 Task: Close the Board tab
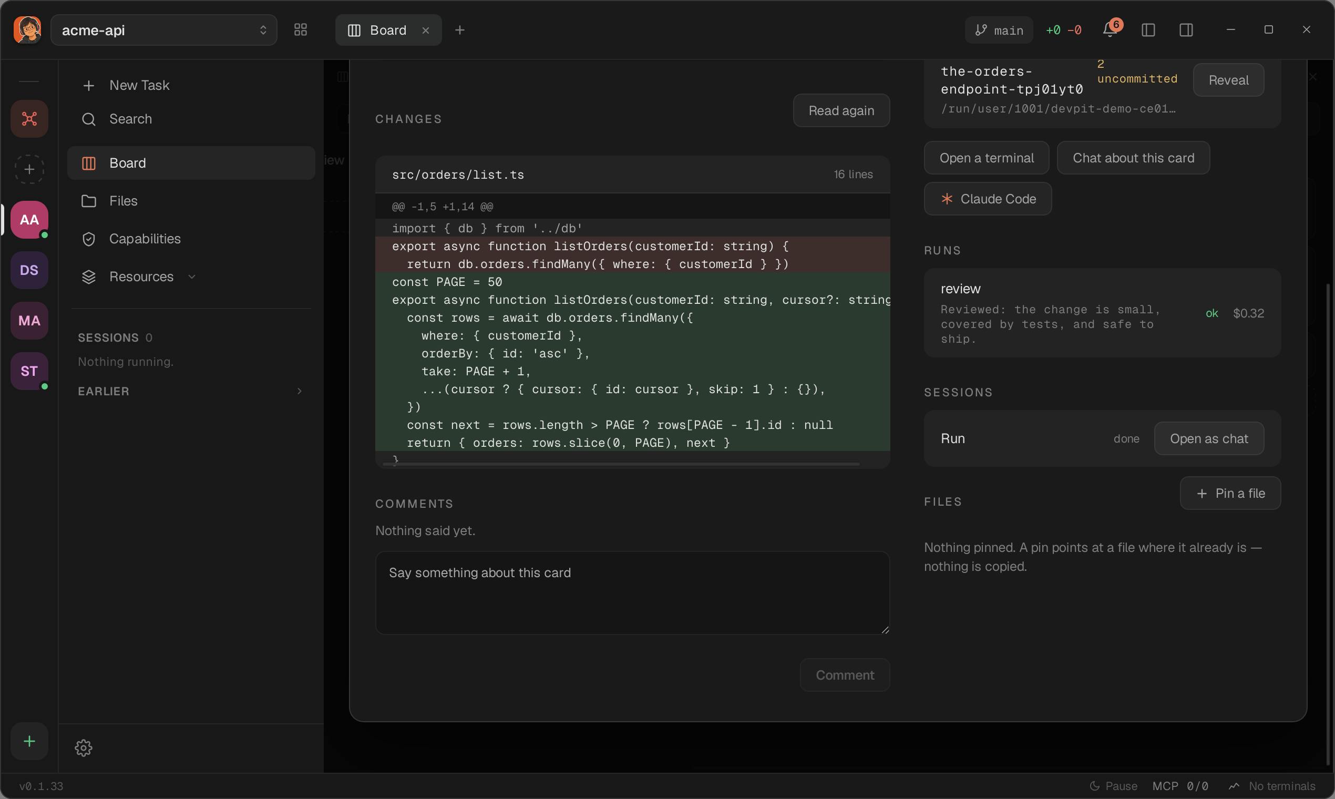[x=426, y=30]
